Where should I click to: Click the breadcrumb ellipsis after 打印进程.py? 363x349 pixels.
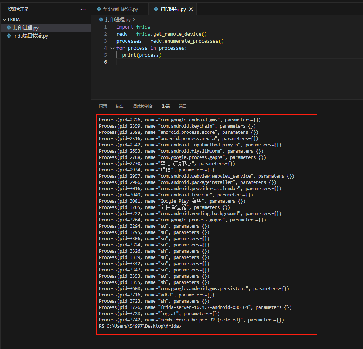point(138,20)
